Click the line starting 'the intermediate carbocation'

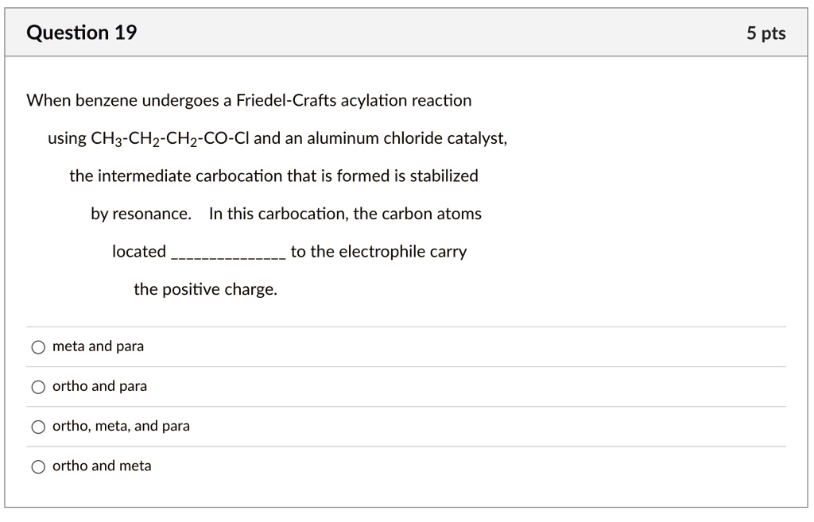click(x=273, y=176)
